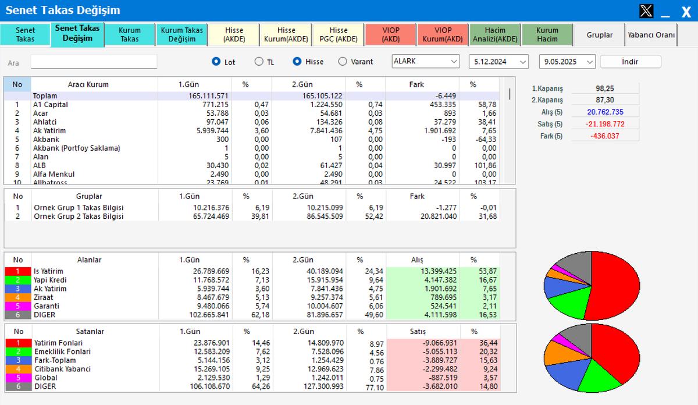
Task: Switch to the Senet Takas Değişim tab
Action: [x=77, y=33]
